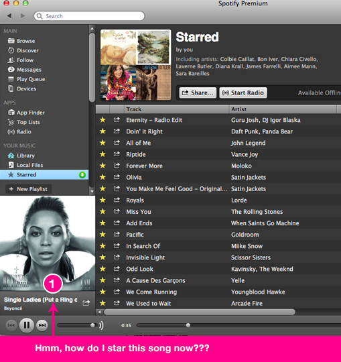Unstar the track Pacific

point(103,235)
